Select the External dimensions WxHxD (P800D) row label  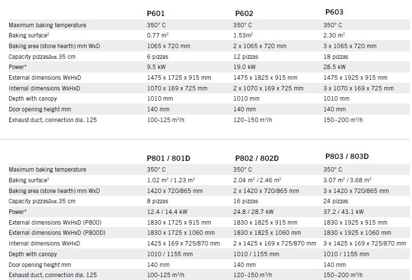tap(57, 233)
